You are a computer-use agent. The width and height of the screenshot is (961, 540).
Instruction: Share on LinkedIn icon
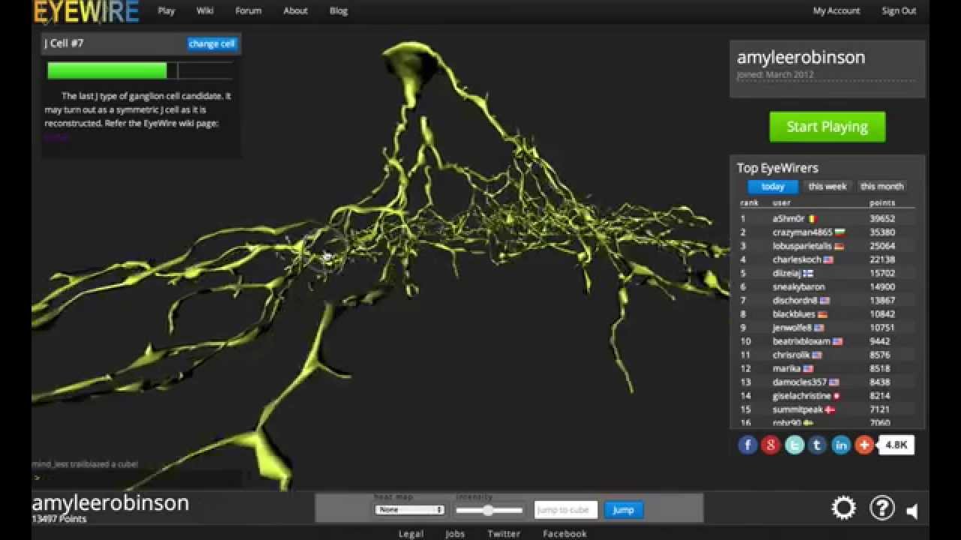point(841,445)
